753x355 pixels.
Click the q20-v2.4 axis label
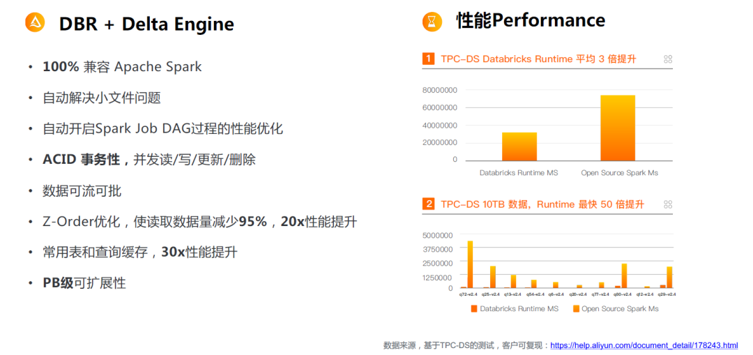pyautogui.click(x=579, y=294)
